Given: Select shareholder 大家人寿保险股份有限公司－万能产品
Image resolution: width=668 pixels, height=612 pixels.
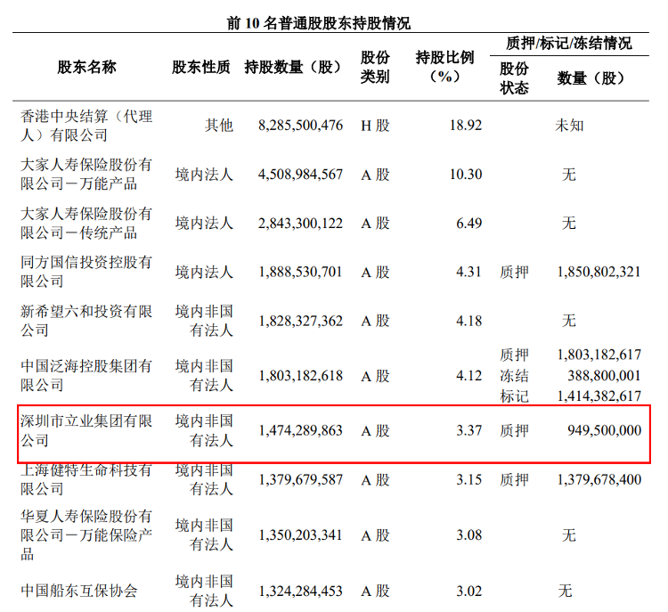Looking at the screenshot, I should [86, 175].
